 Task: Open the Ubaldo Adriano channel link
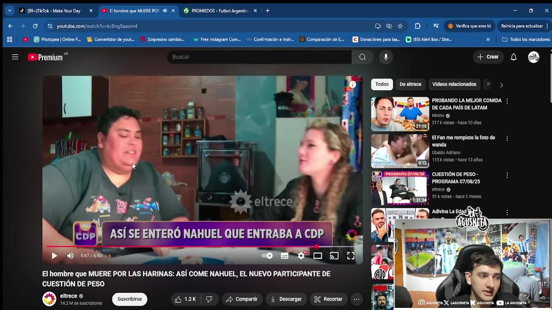(446, 153)
